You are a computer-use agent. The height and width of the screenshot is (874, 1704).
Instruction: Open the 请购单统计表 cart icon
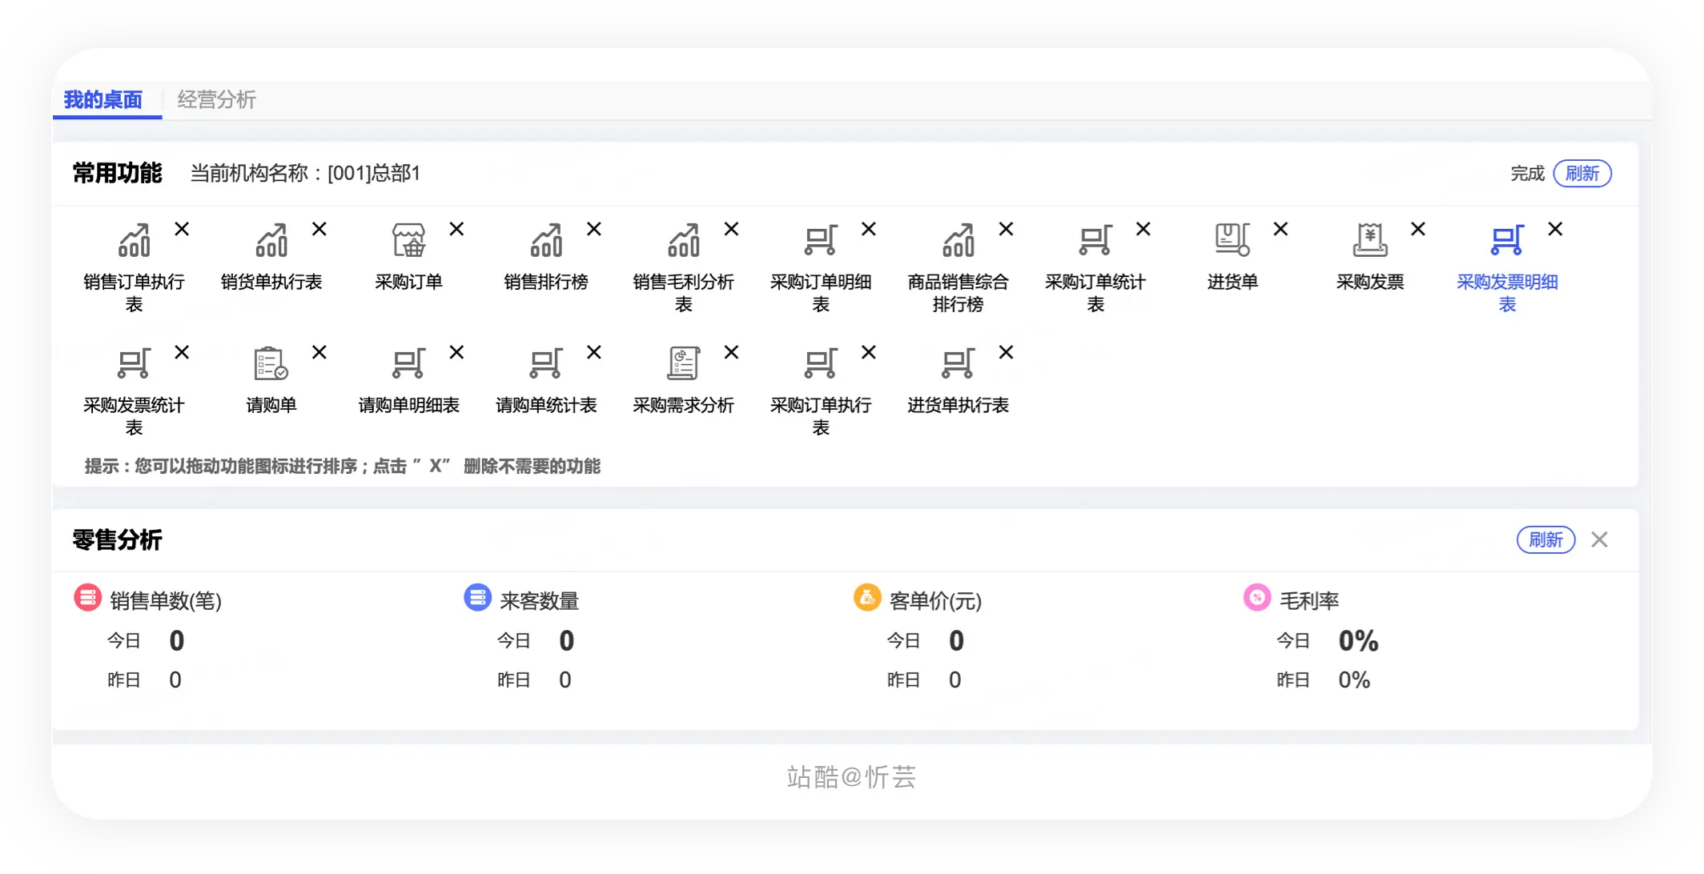click(546, 363)
